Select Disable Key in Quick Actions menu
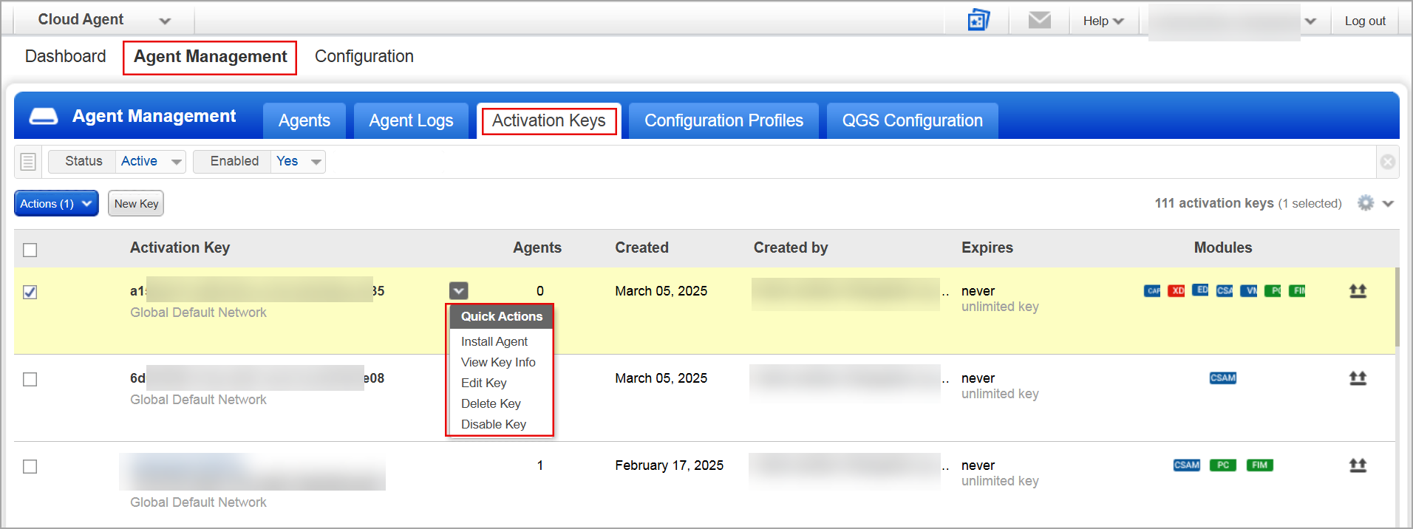Viewport: 1413px width, 529px height. click(493, 424)
